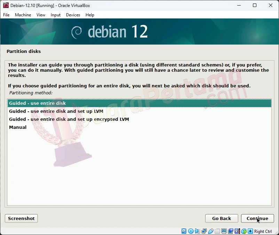
Task: Open the Input menu
Action: click(x=55, y=15)
